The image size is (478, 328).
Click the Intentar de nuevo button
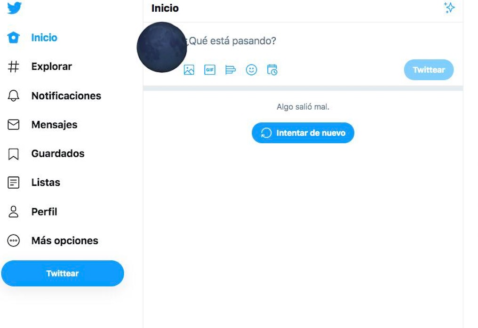(303, 133)
